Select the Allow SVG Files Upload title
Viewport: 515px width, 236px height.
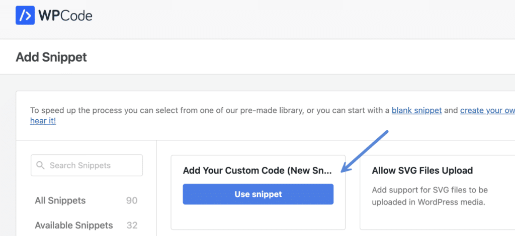[422, 170]
